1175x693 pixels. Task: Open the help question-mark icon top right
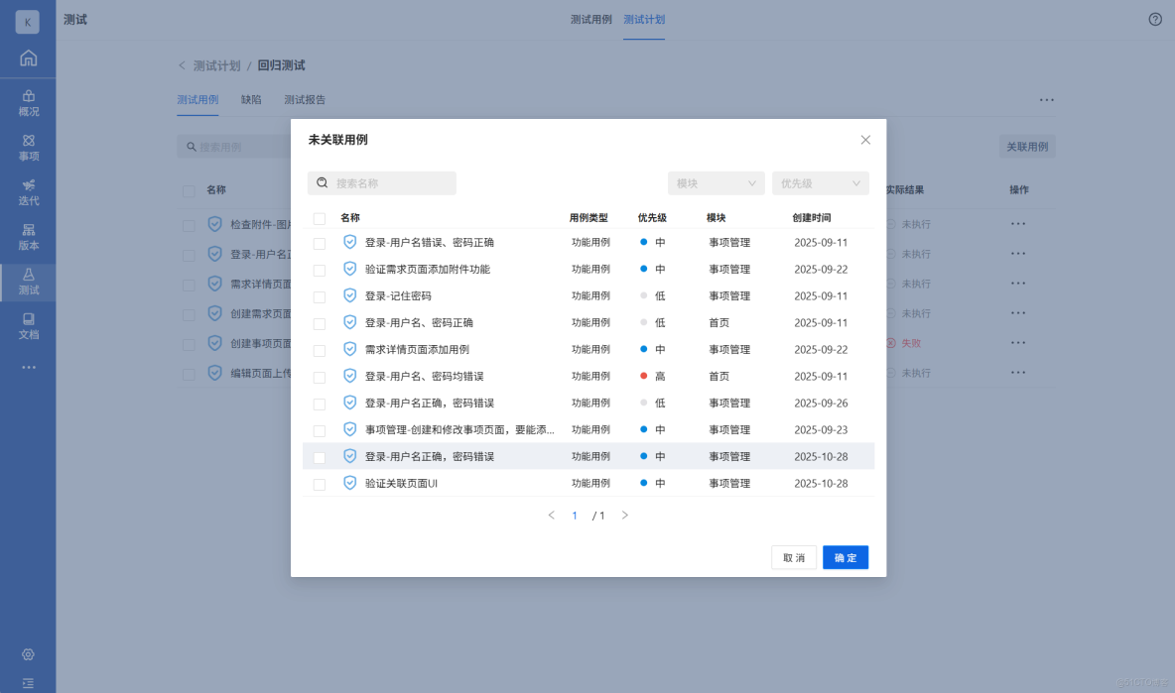coord(1153,19)
